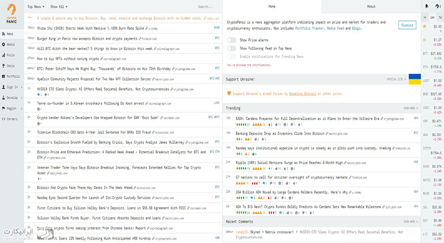Click the vote icon under Terra co-founder headline

38,109
